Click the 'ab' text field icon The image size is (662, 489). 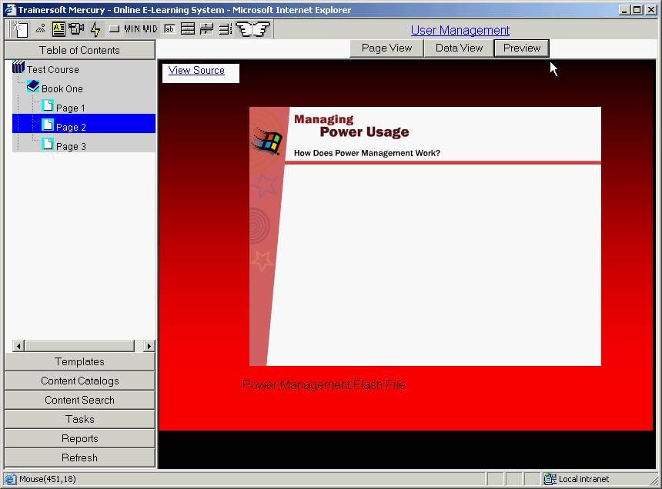tap(169, 28)
